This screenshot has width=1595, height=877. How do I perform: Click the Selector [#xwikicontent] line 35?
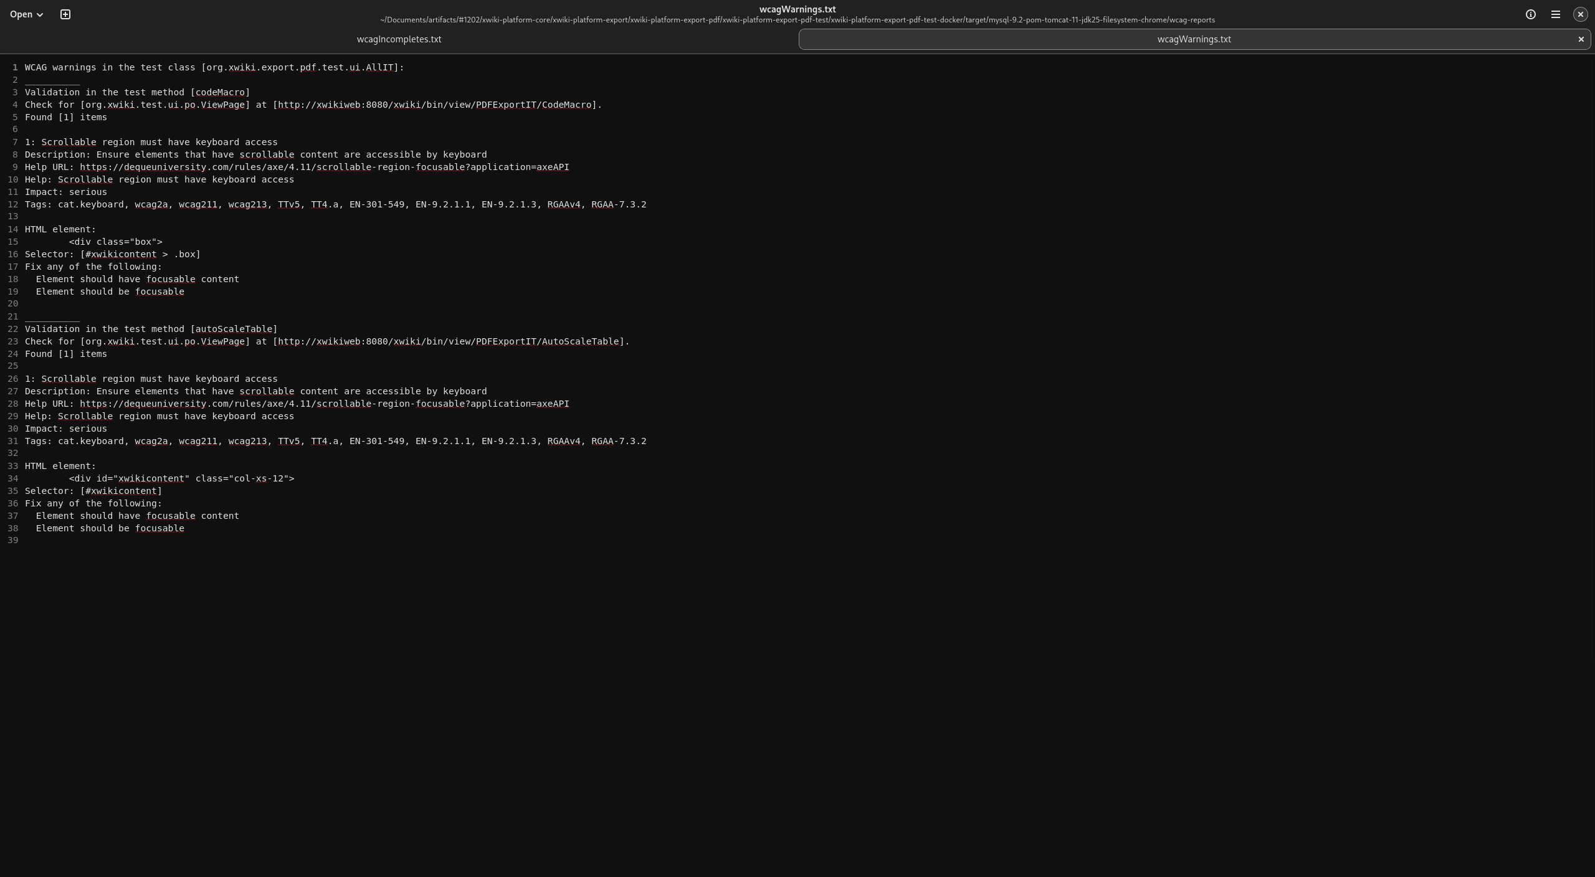(93, 491)
